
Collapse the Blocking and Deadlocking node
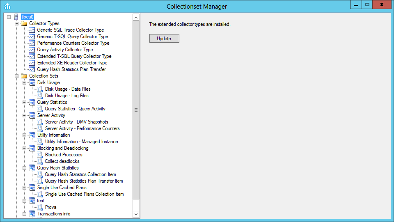[x=24, y=148]
